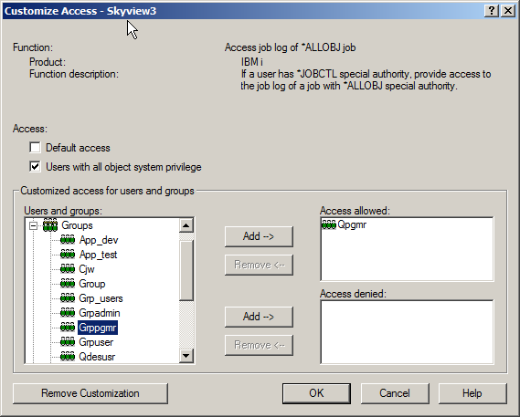Collapse the Groups tree node
The width and height of the screenshot is (520, 417).
pos(33,225)
